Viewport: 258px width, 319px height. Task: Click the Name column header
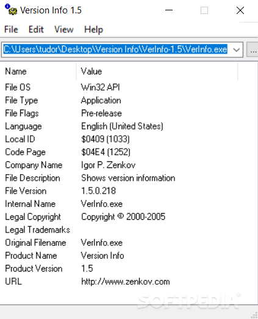(x=38, y=71)
